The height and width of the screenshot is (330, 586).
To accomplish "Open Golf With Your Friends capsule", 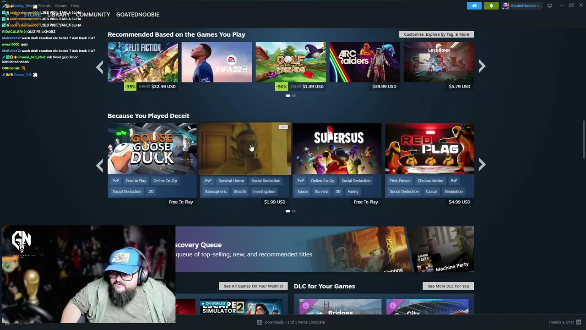I will 291,62.
